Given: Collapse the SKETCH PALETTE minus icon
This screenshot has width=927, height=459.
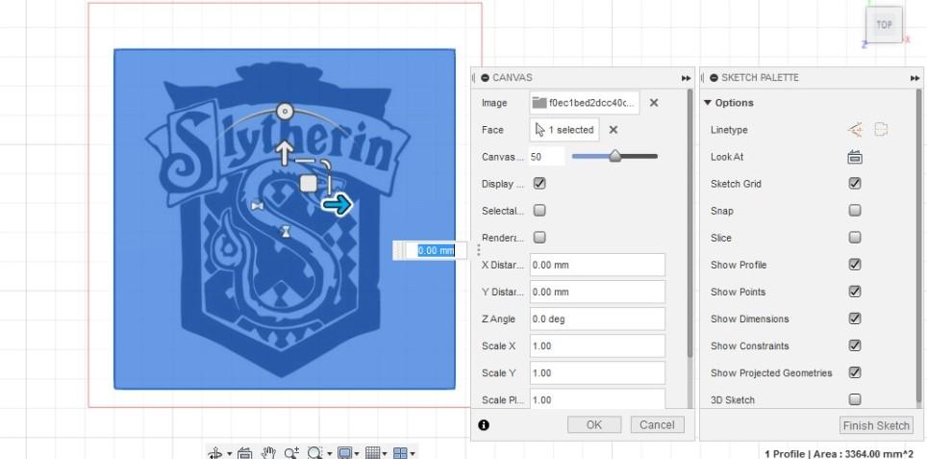Looking at the screenshot, I should 714,78.
